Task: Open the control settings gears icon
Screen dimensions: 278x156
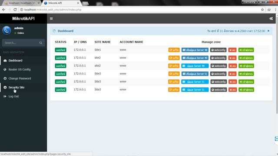Action: 271,18
